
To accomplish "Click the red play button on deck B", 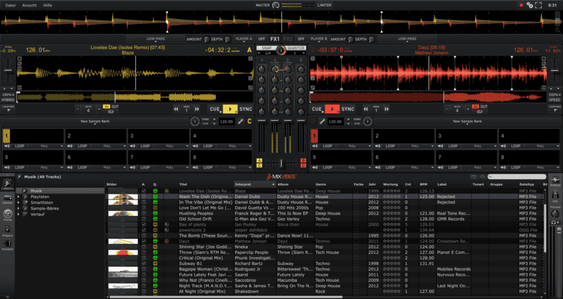I will point(333,109).
